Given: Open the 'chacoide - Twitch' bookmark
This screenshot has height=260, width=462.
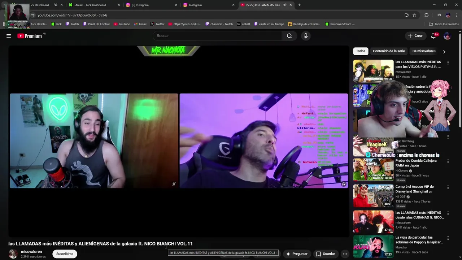Looking at the screenshot, I should (x=219, y=24).
